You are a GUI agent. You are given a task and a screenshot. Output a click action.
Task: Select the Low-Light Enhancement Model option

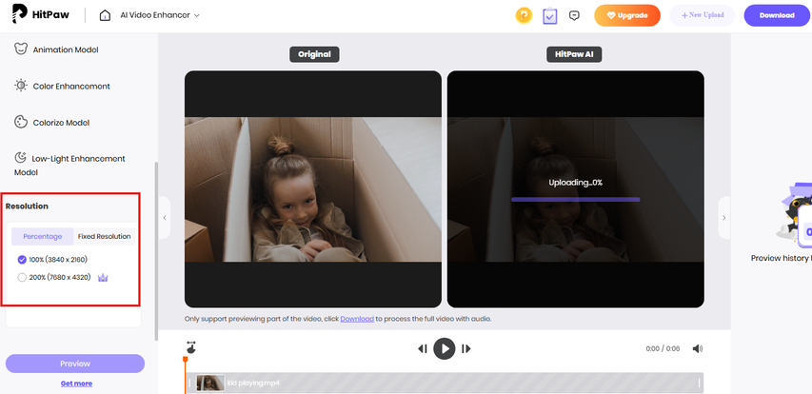69,165
